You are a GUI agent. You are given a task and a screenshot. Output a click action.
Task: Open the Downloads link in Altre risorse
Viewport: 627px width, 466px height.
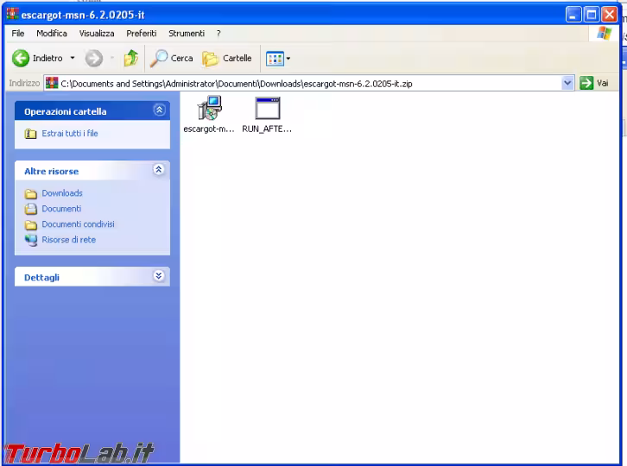click(62, 193)
